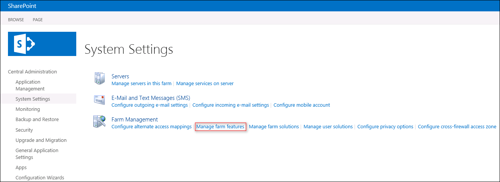
Task: Go to Monitoring in the left navigation
Action: [x=28, y=109]
